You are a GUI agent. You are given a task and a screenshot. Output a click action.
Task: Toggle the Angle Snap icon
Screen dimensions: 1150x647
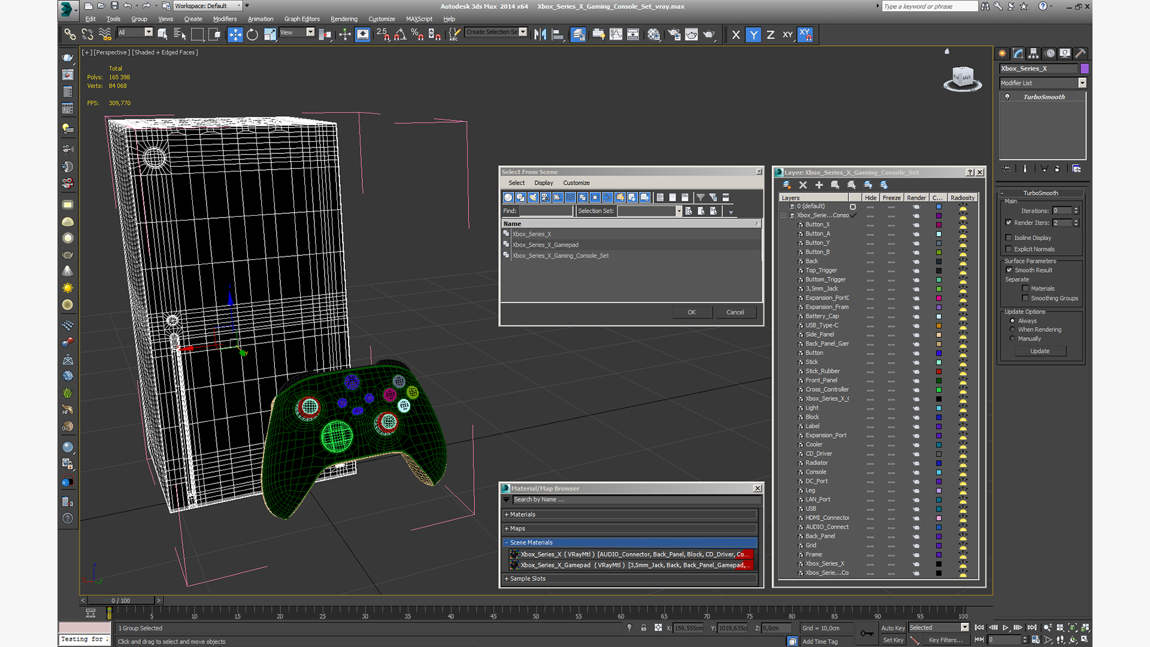pos(400,35)
